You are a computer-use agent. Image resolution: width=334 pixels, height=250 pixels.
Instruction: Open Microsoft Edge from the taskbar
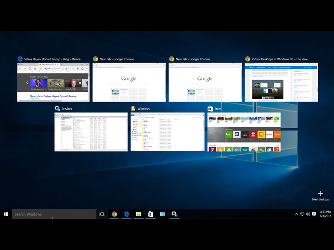point(127,214)
